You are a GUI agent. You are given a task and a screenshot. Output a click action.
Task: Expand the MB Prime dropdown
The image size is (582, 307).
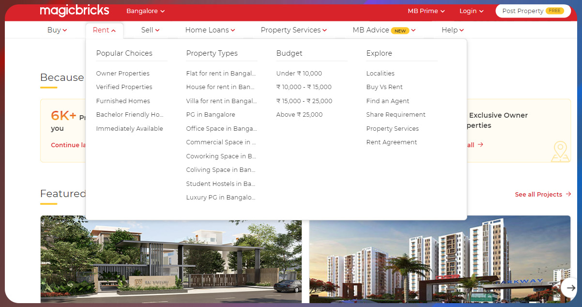coord(425,11)
